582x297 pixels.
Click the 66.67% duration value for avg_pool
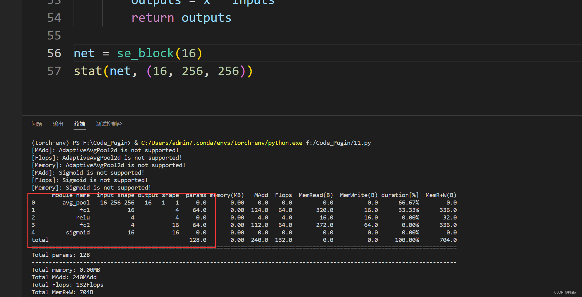pyautogui.click(x=409, y=203)
